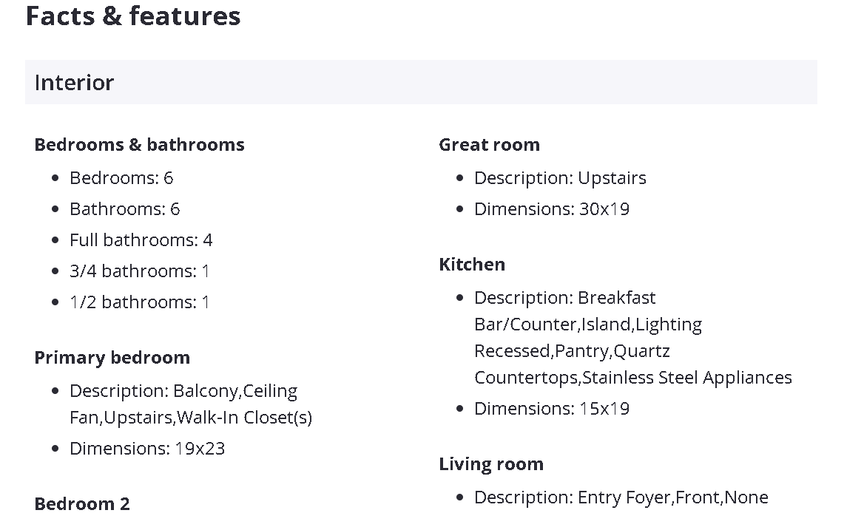Click the Balcony, Ceiling Fan primary bedroom description

[x=190, y=404]
